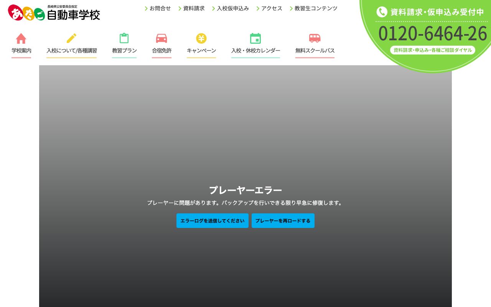Click the chevron arrow before アクセス

click(258, 8)
